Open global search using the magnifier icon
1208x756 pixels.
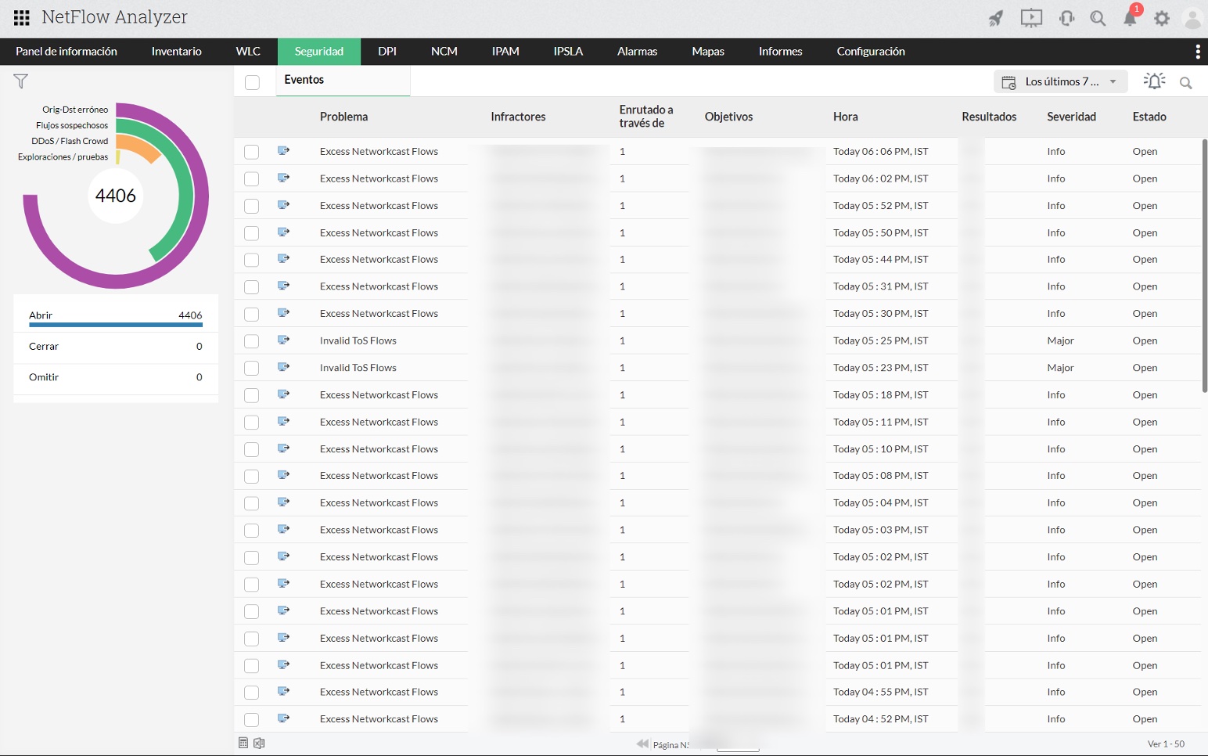1097,17
